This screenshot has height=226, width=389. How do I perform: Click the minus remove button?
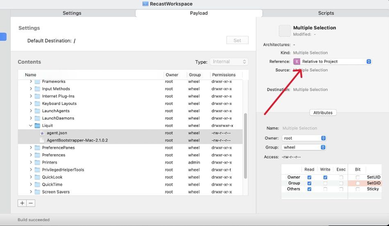(31, 203)
